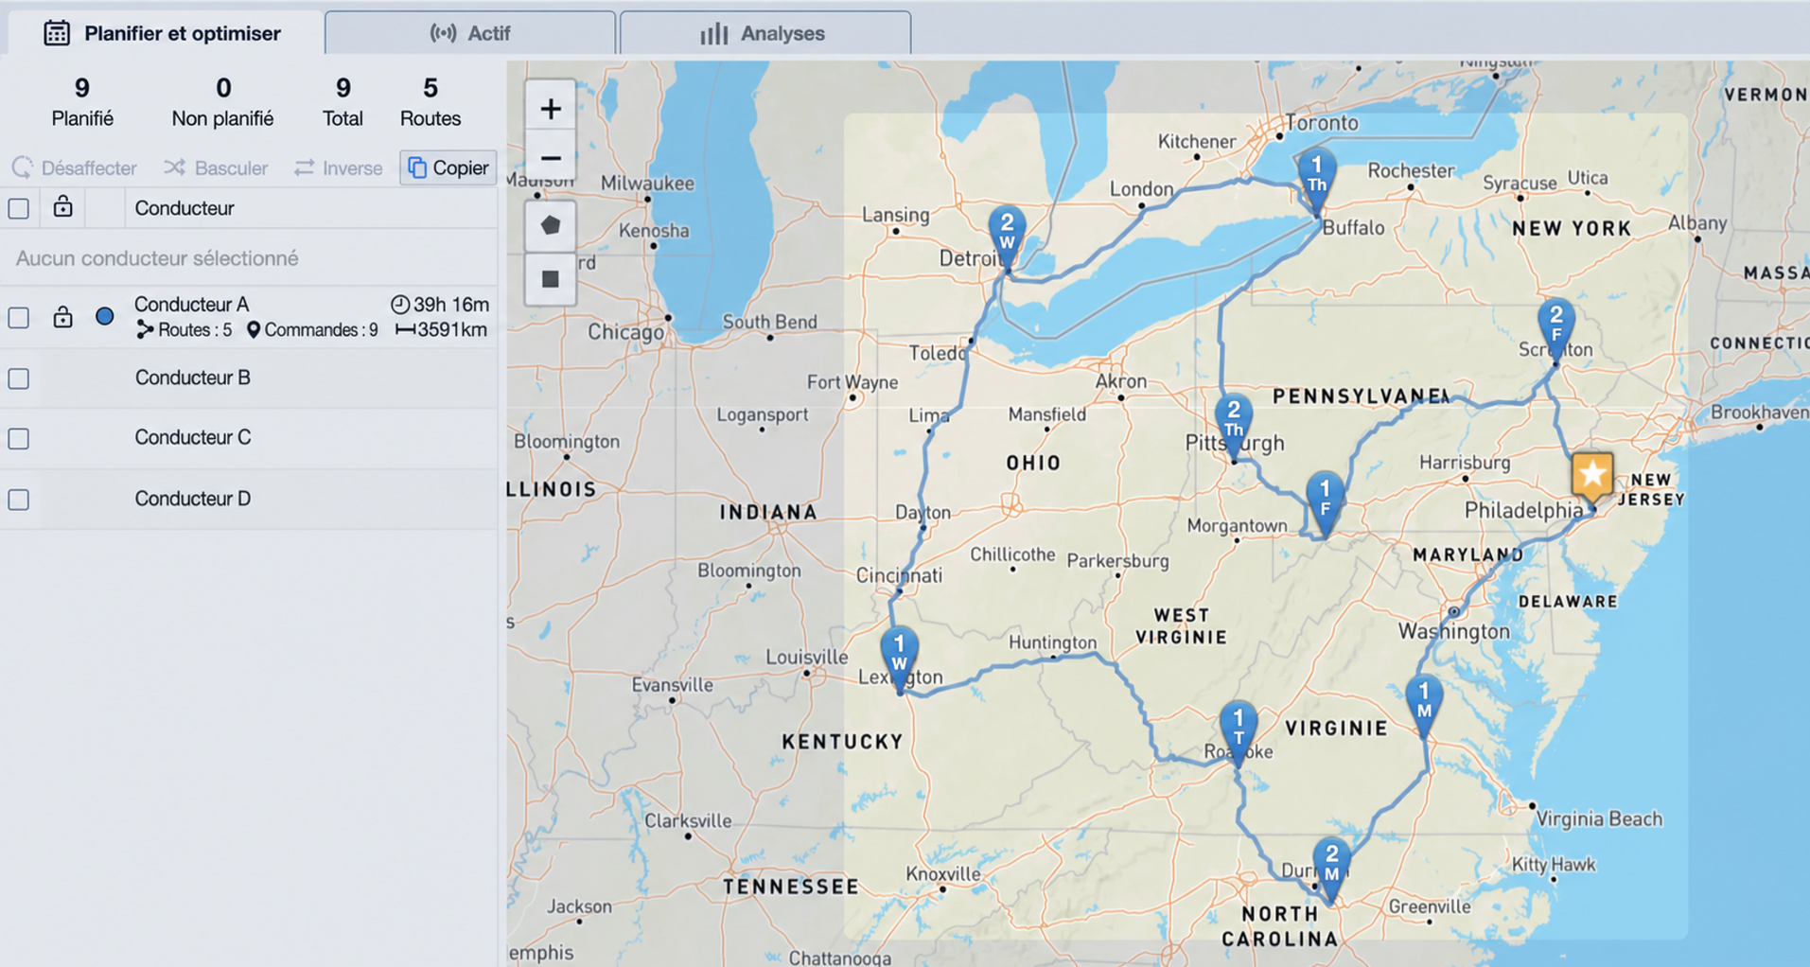The width and height of the screenshot is (1810, 967).
Task: Select the polygon drawing tool
Action: coord(550,225)
